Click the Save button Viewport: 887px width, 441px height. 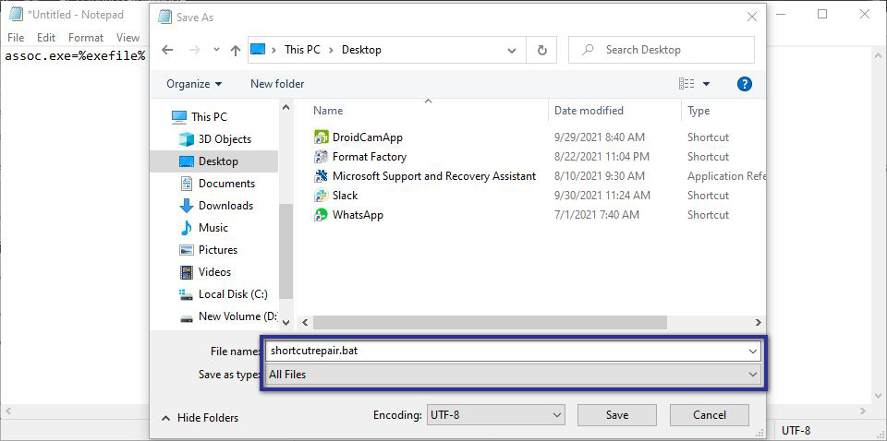click(x=616, y=415)
